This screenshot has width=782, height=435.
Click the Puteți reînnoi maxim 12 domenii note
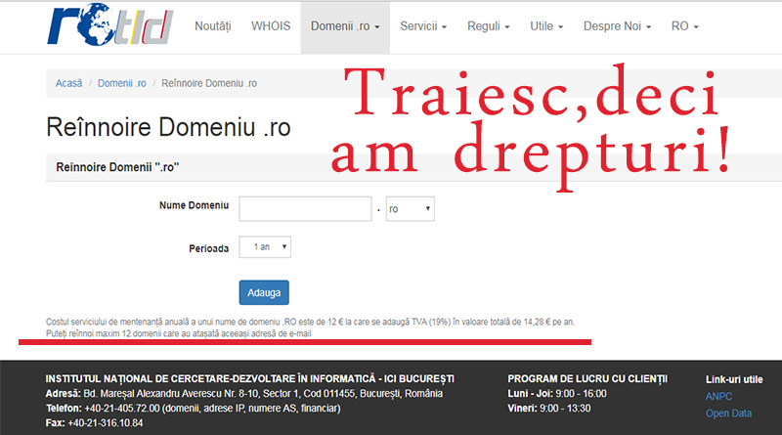[x=179, y=333]
